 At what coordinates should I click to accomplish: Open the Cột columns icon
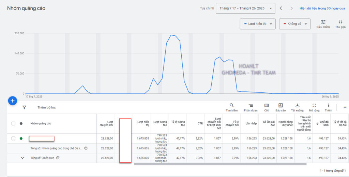266,106
